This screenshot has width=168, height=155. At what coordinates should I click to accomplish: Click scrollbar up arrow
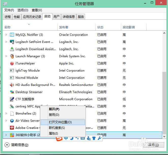click(x=164, y=33)
